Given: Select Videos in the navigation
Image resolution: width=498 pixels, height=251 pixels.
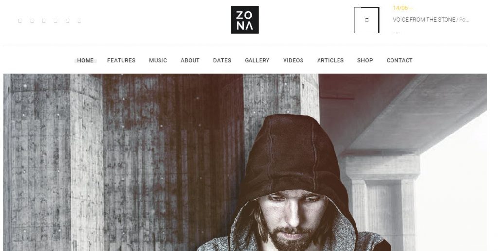Looking at the screenshot, I should (x=293, y=60).
